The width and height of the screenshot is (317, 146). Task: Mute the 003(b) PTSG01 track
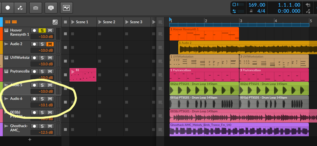(50, 112)
